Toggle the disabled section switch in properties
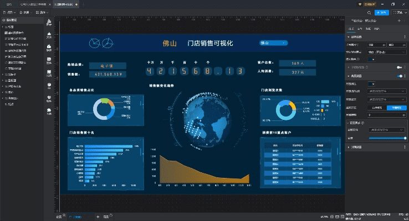This screenshot has width=409, height=221. (x=399, y=67)
